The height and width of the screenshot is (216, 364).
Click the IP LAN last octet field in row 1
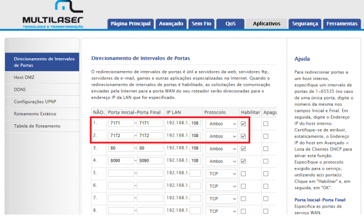point(195,123)
